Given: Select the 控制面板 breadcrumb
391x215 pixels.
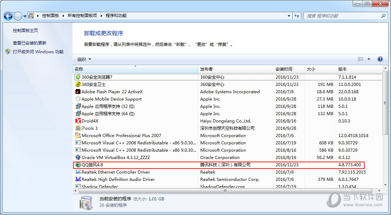Looking at the screenshot, I should tap(51, 16).
